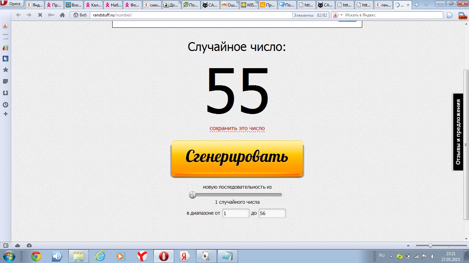Toggle Opera Turbo gauge icon in status bar
Viewport: 469px width, 263px height.
(29, 246)
